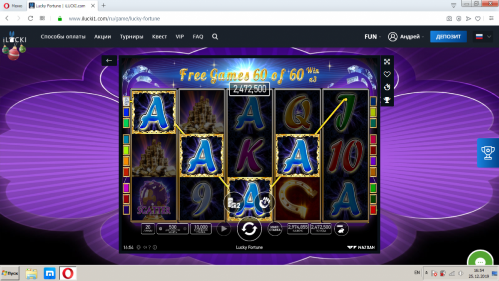
Task: Toggle the rabbit fast spin speed mode
Action: [341, 229]
